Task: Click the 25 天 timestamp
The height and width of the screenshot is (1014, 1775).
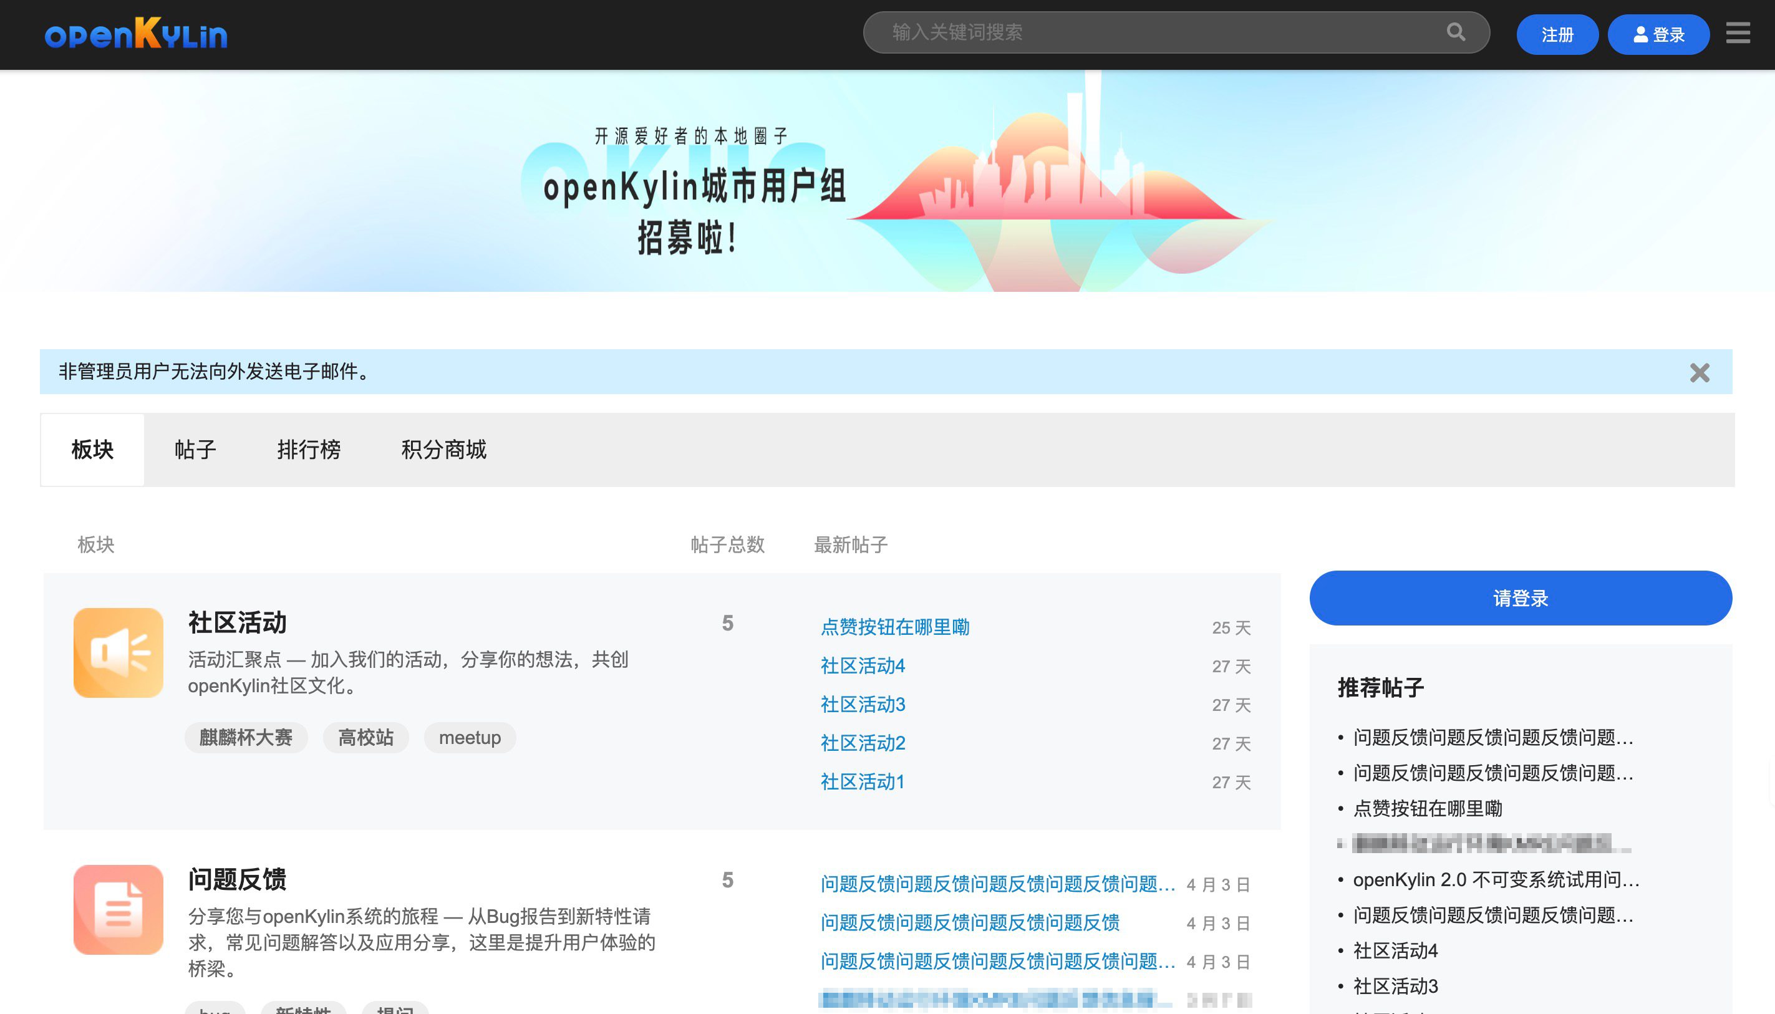Action: 1231,627
